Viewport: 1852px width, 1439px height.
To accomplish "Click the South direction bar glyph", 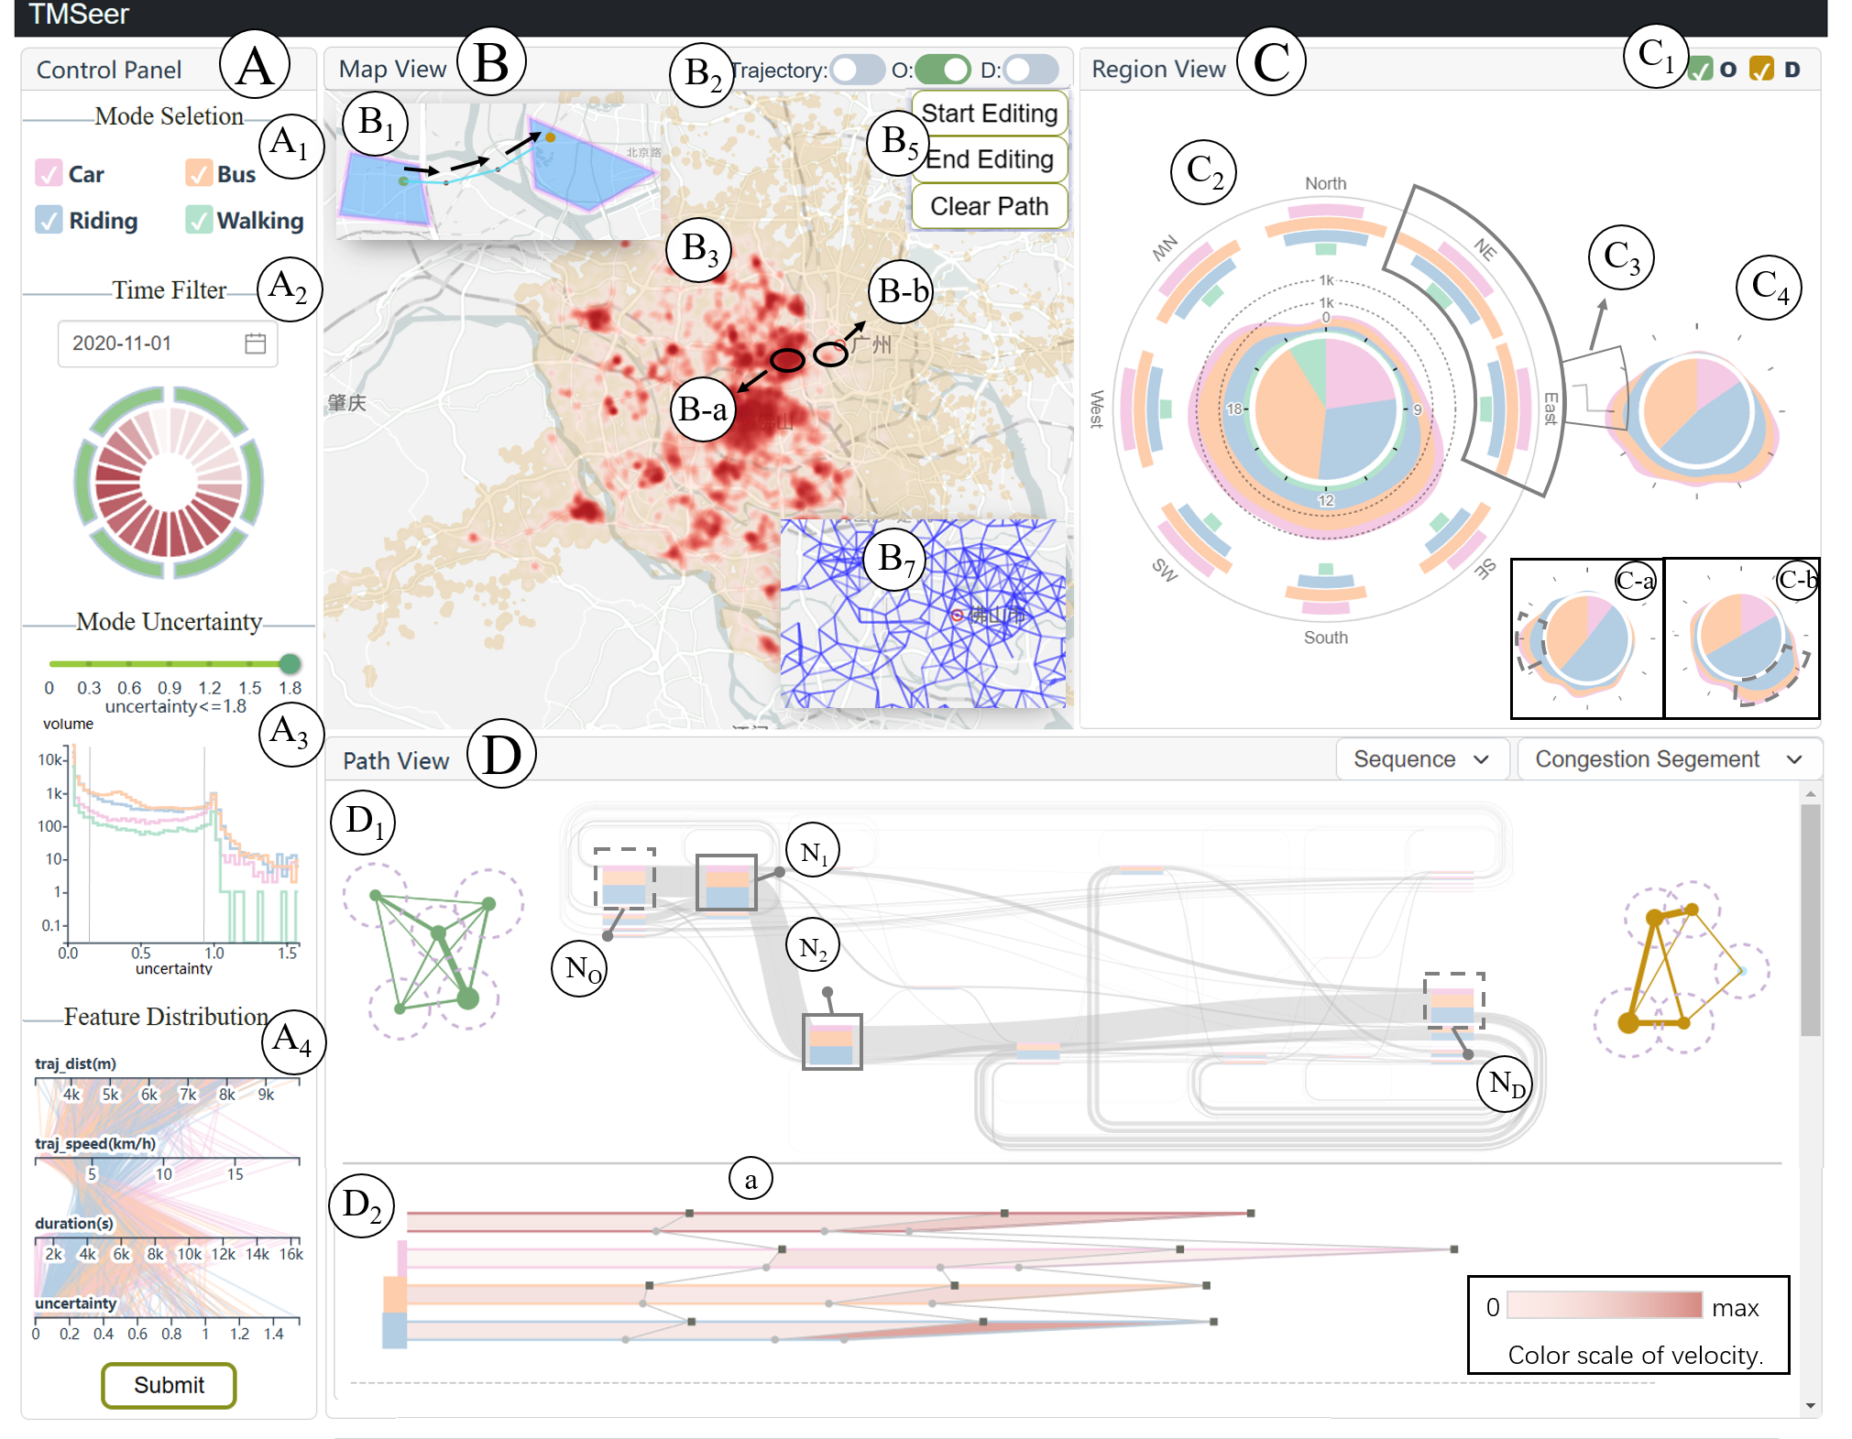I will pyautogui.click(x=1325, y=588).
